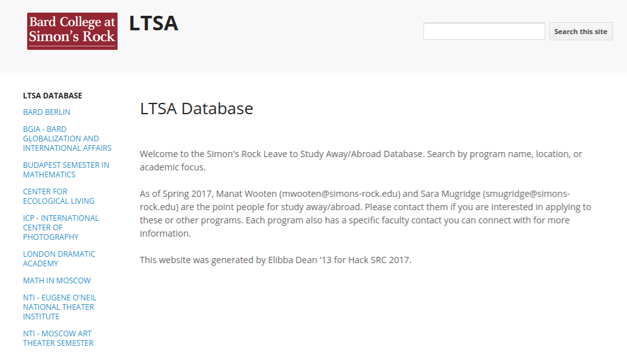The image size is (627, 354).
Task: Click the Search this site button
Action: point(581,31)
